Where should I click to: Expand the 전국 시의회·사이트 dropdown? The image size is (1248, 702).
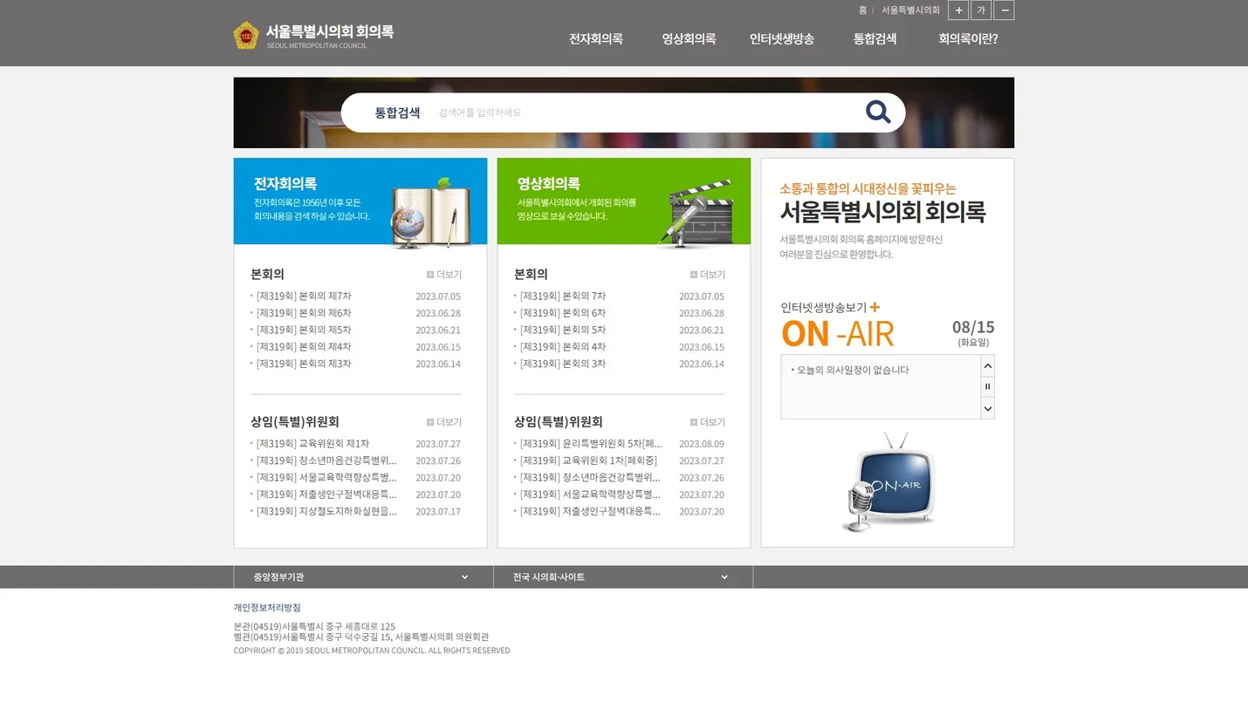pos(623,577)
